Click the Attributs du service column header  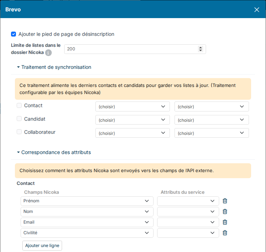(x=183, y=192)
